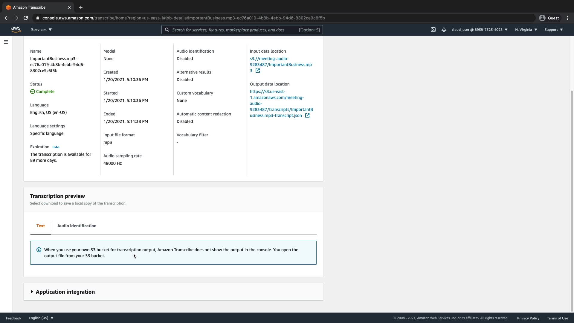Click the AWS logo home icon
The width and height of the screenshot is (574, 323).
[16, 29]
